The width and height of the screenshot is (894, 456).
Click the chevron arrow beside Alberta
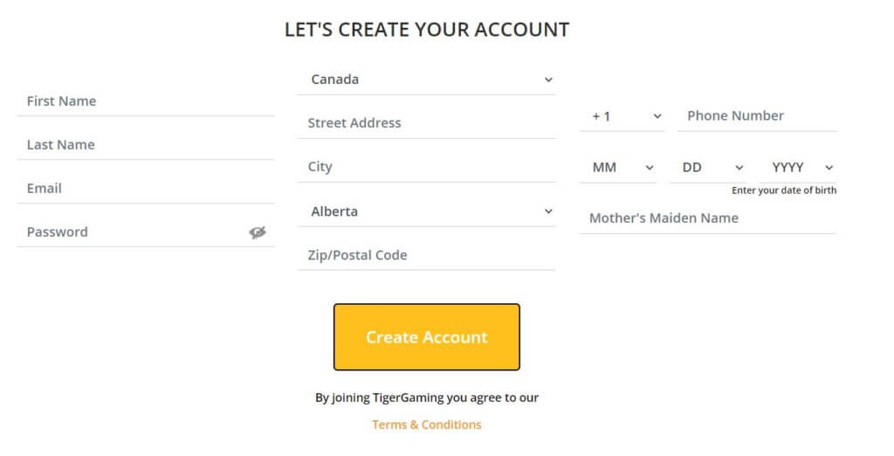coord(548,211)
